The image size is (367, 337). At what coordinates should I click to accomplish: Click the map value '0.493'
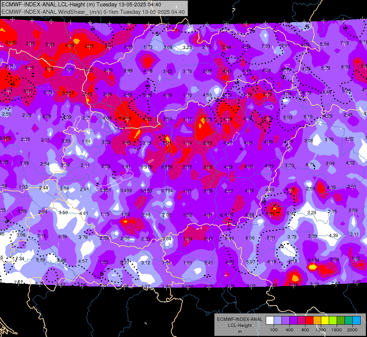(x=126, y=190)
